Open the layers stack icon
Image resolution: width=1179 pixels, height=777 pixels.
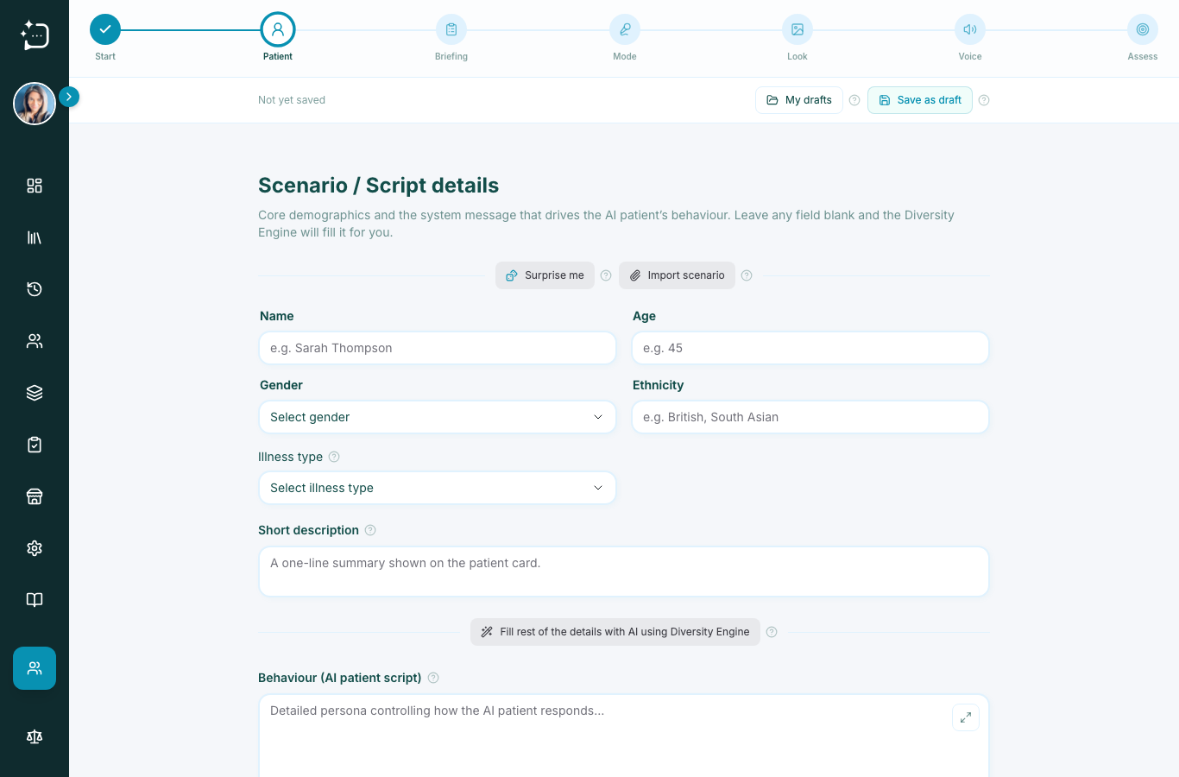[35, 393]
